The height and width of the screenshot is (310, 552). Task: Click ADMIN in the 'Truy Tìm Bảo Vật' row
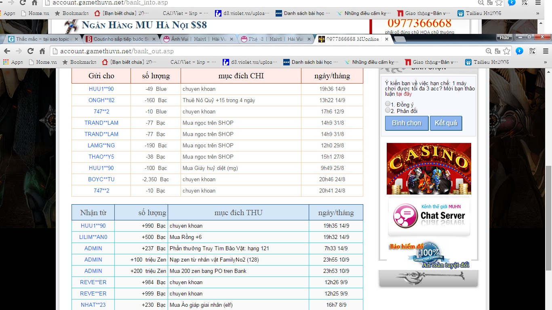point(93,248)
